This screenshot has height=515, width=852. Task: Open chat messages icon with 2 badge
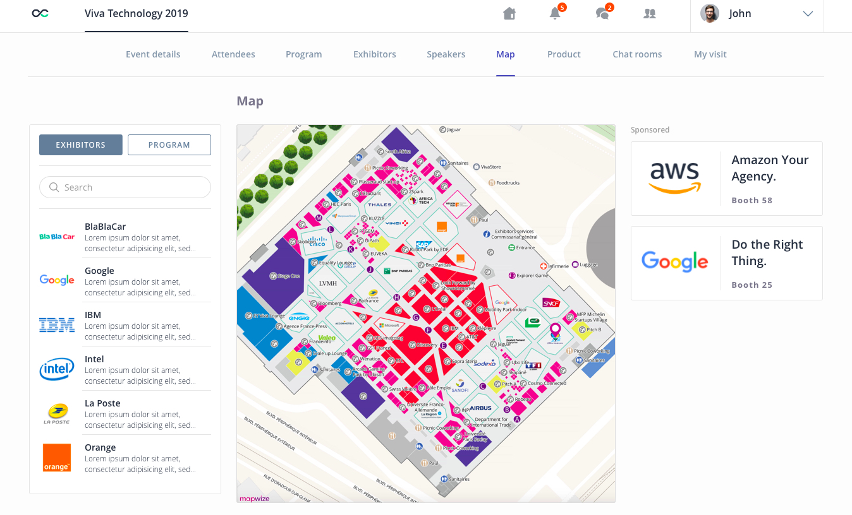(603, 13)
